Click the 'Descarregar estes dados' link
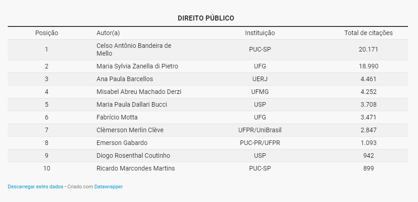This screenshot has height=202, width=418. pos(35,187)
